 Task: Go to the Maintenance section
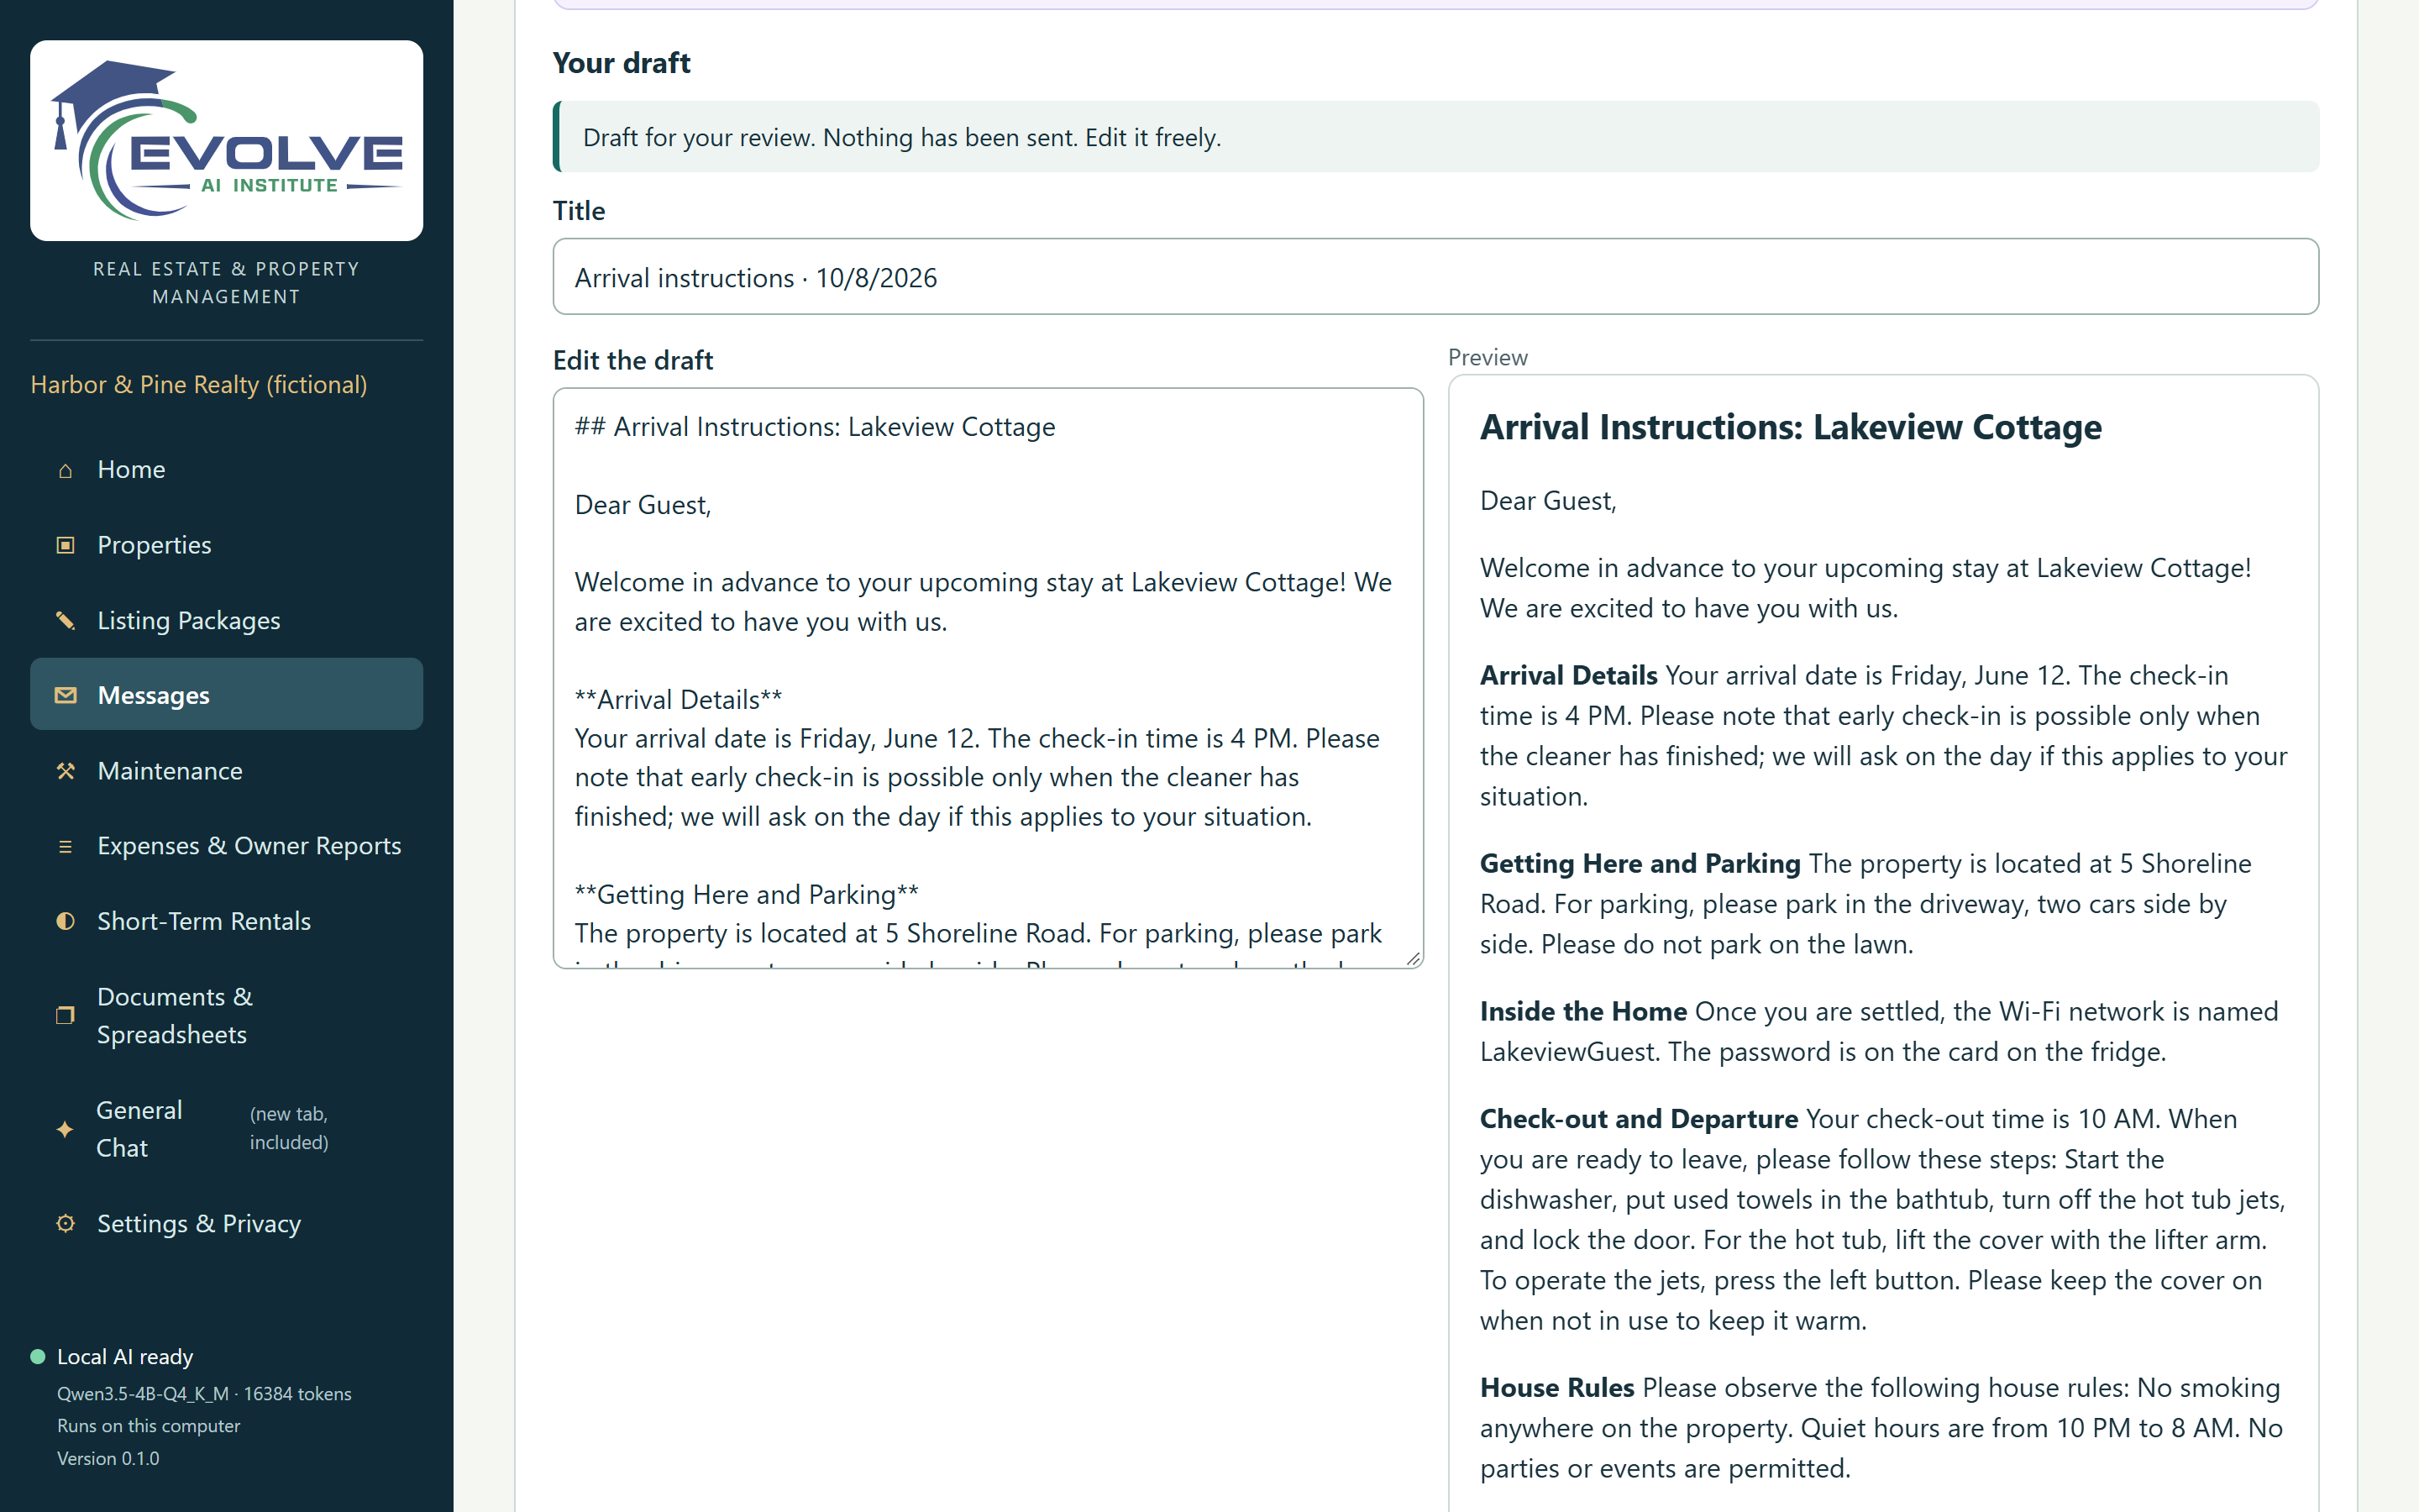pyautogui.click(x=227, y=771)
